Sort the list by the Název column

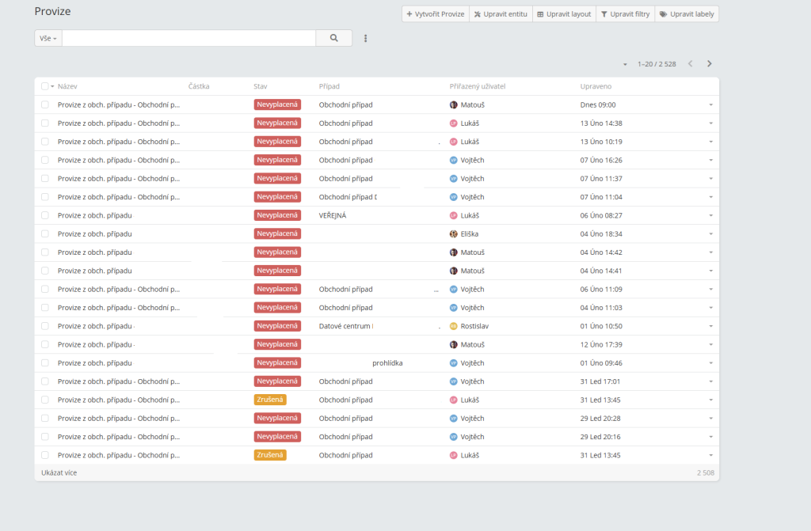(x=68, y=85)
